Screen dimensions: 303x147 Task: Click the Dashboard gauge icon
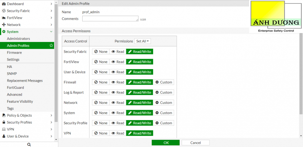4,4
